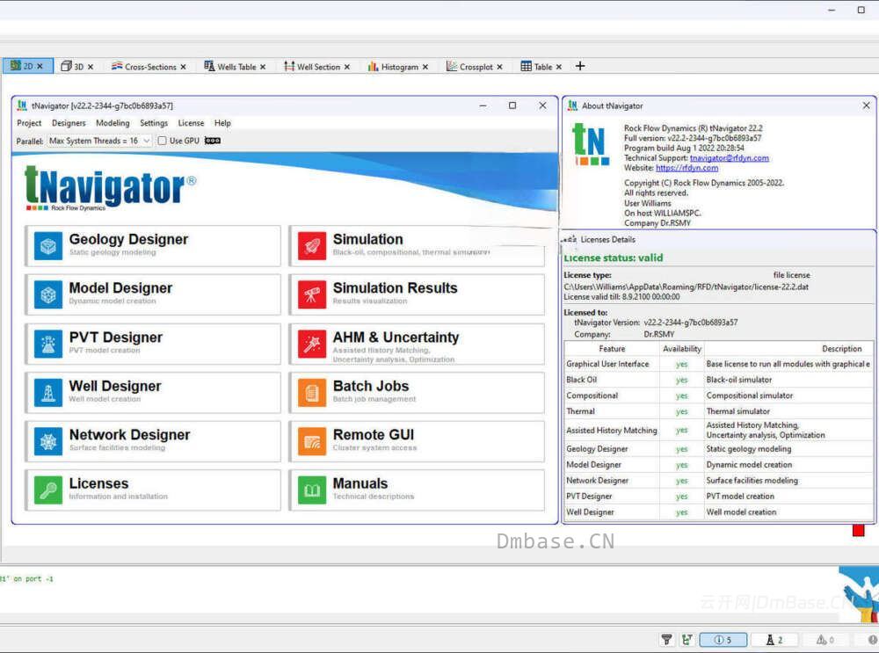The image size is (879, 653).
Task: Switch to the Wells Table tab
Action: (x=235, y=66)
